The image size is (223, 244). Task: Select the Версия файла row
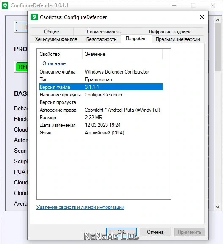(101, 87)
